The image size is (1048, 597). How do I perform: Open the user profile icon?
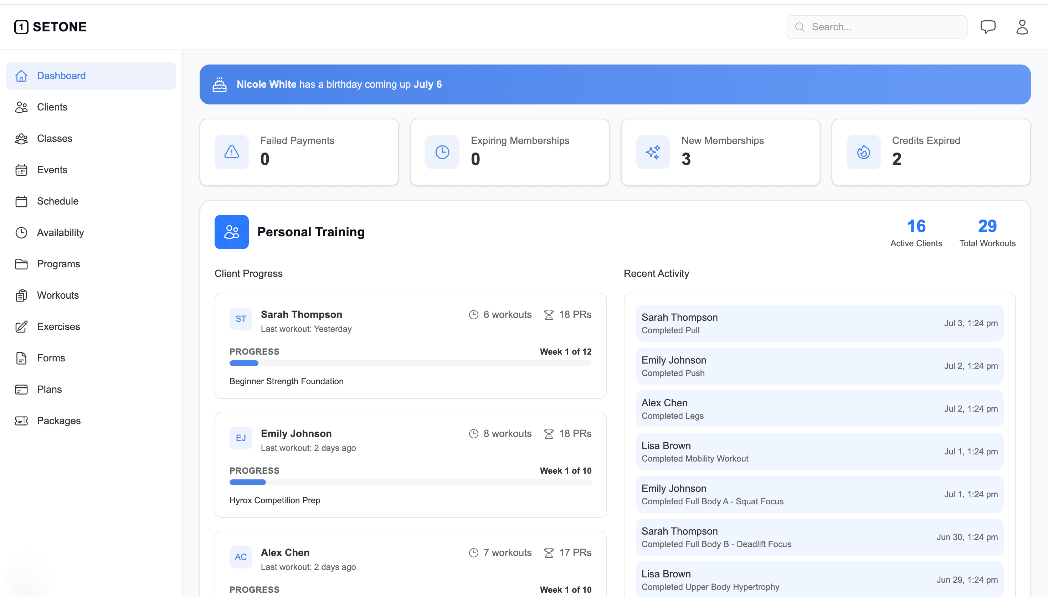[x=1022, y=27]
